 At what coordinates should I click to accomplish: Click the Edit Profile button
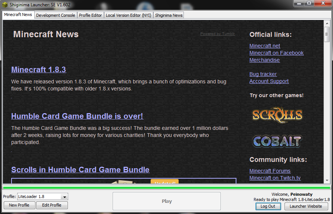(x=52, y=205)
